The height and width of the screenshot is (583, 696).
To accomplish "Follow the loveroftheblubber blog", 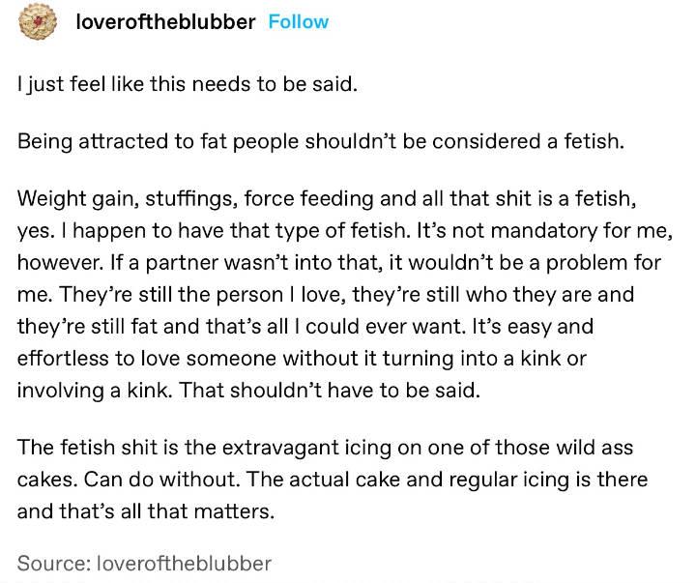I will (298, 21).
